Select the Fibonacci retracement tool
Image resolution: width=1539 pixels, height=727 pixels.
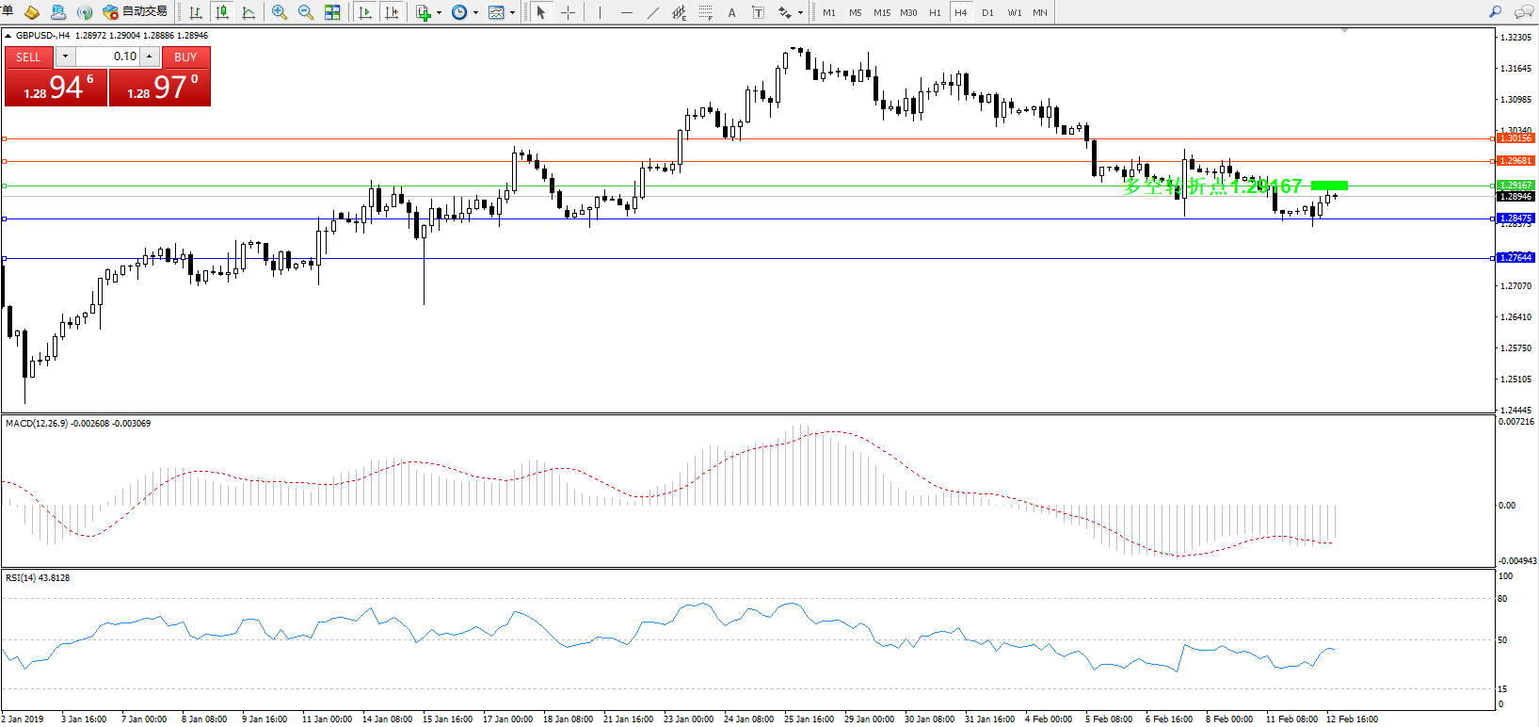(x=705, y=12)
